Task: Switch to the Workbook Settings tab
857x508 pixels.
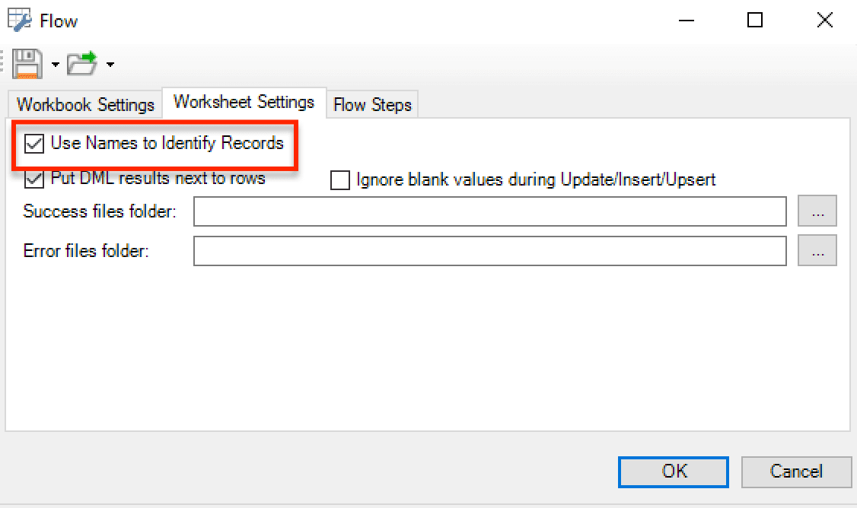Action: coord(85,104)
